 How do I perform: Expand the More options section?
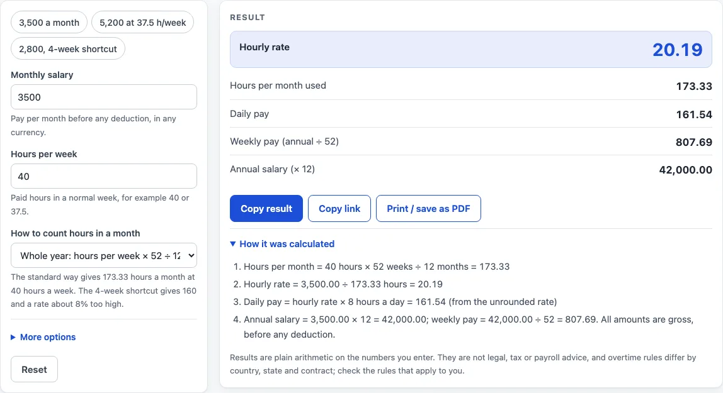click(x=43, y=337)
